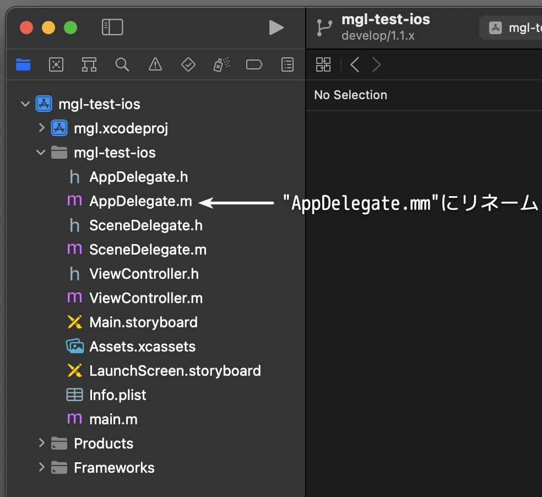The height and width of the screenshot is (497, 542).
Task: Open the related items grid menu
Action: coord(323,64)
